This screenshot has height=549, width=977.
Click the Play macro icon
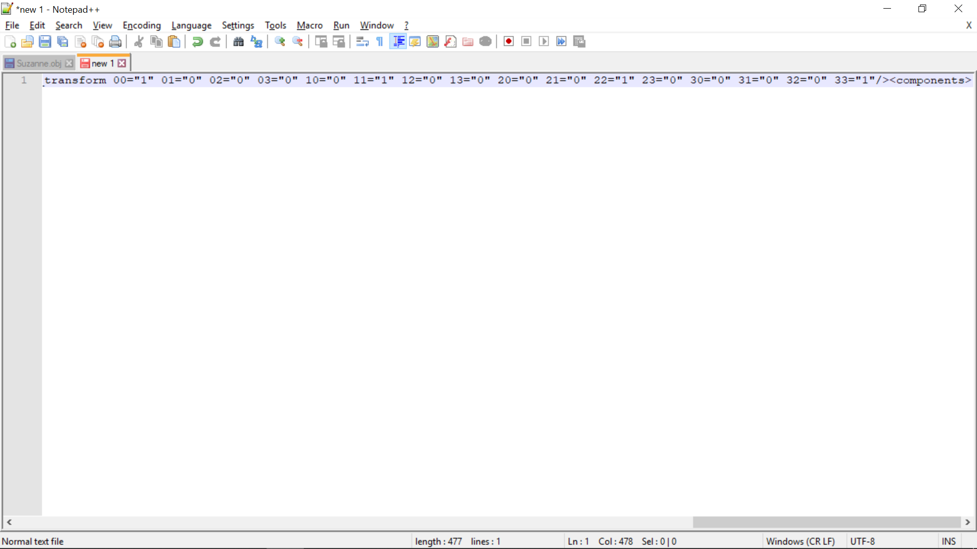click(544, 42)
